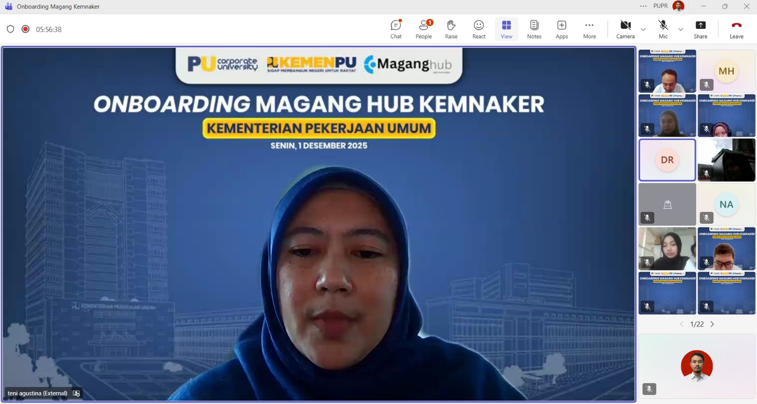Open the React emoji picker

(x=479, y=29)
